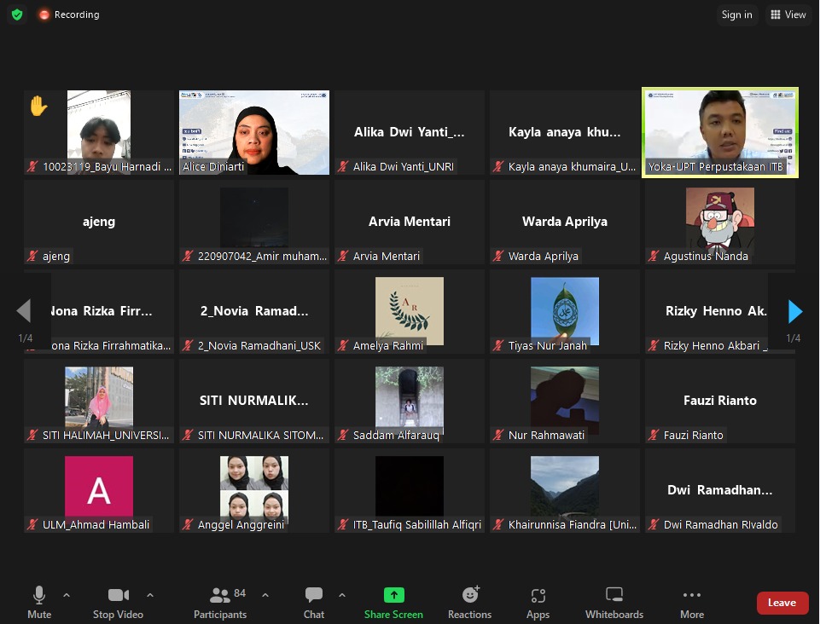Viewport: 820px width, 624px height.
Task: Open the View layout menu
Action: click(x=788, y=14)
